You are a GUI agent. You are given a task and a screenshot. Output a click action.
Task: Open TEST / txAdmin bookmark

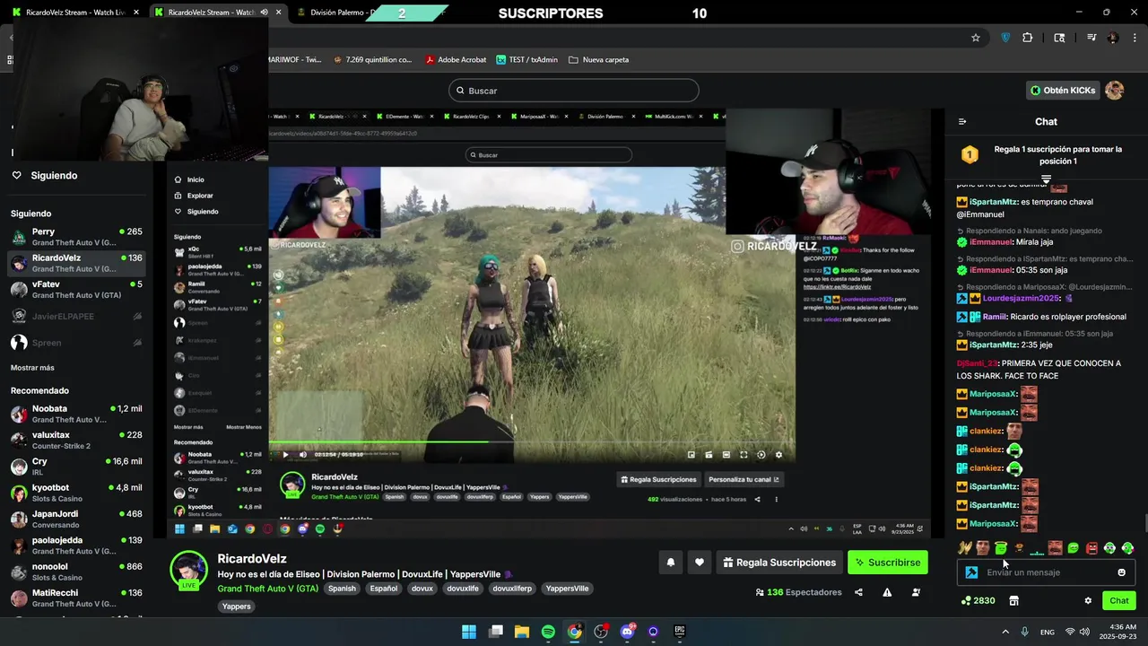[526, 59]
